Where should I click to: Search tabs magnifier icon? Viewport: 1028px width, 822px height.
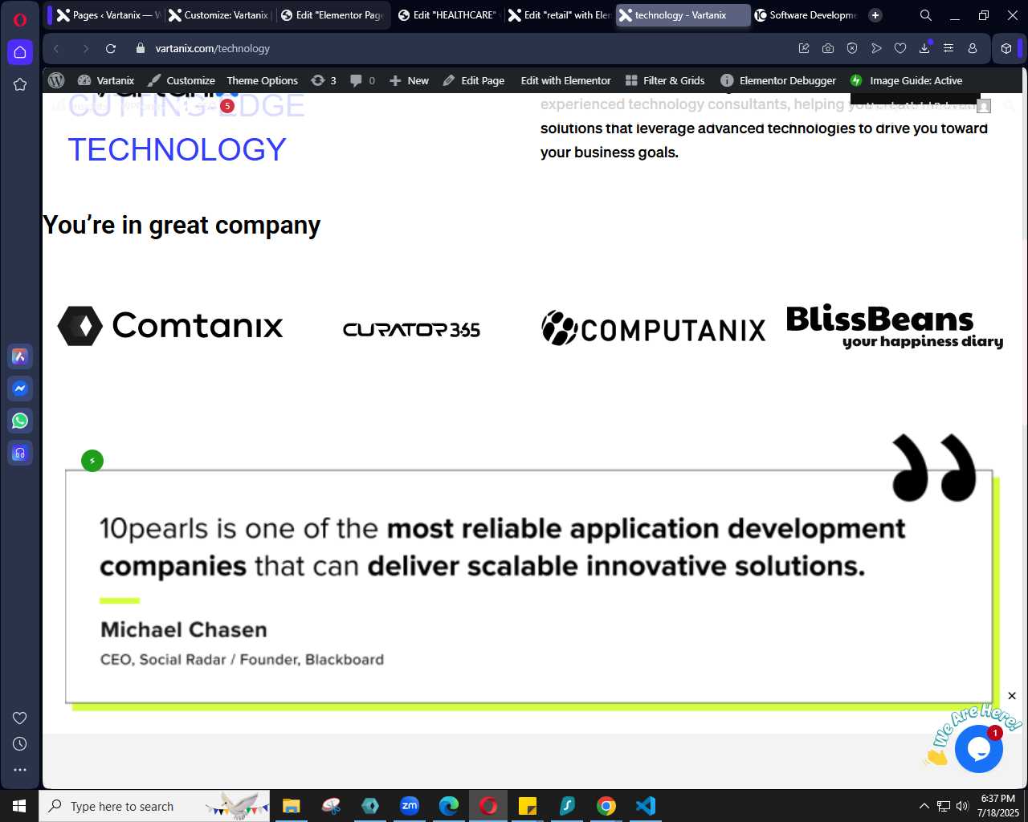point(926,15)
